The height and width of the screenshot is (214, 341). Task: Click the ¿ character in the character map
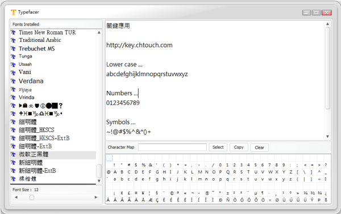click(326, 193)
